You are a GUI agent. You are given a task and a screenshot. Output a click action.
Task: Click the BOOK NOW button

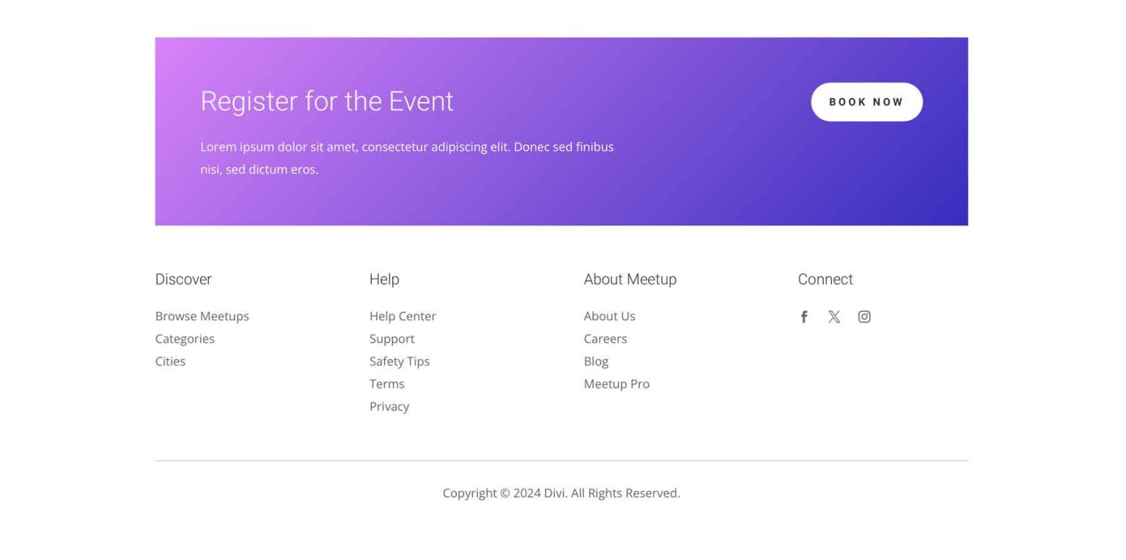point(866,102)
